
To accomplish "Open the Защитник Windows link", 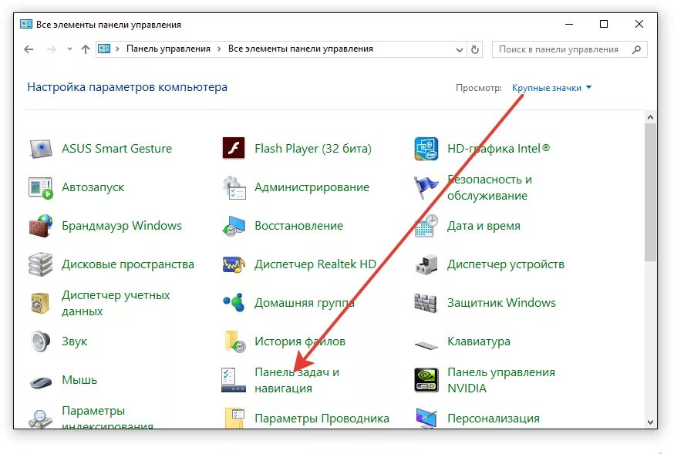I will click(x=501, y=303).
